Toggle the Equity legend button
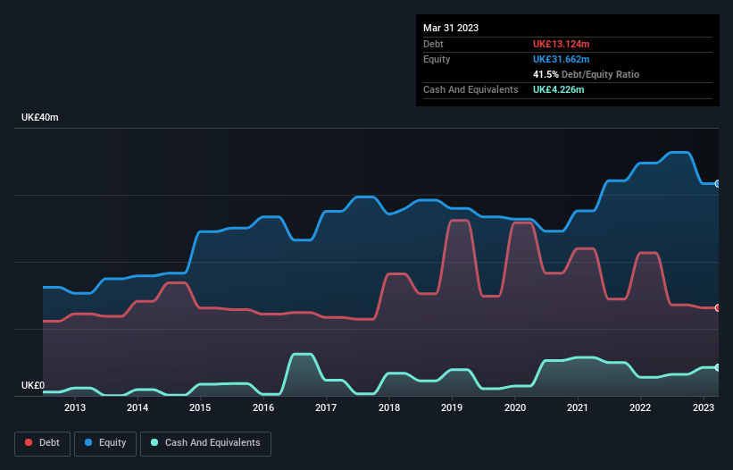This screenshot has width=733, height=470. coord(105,443)
